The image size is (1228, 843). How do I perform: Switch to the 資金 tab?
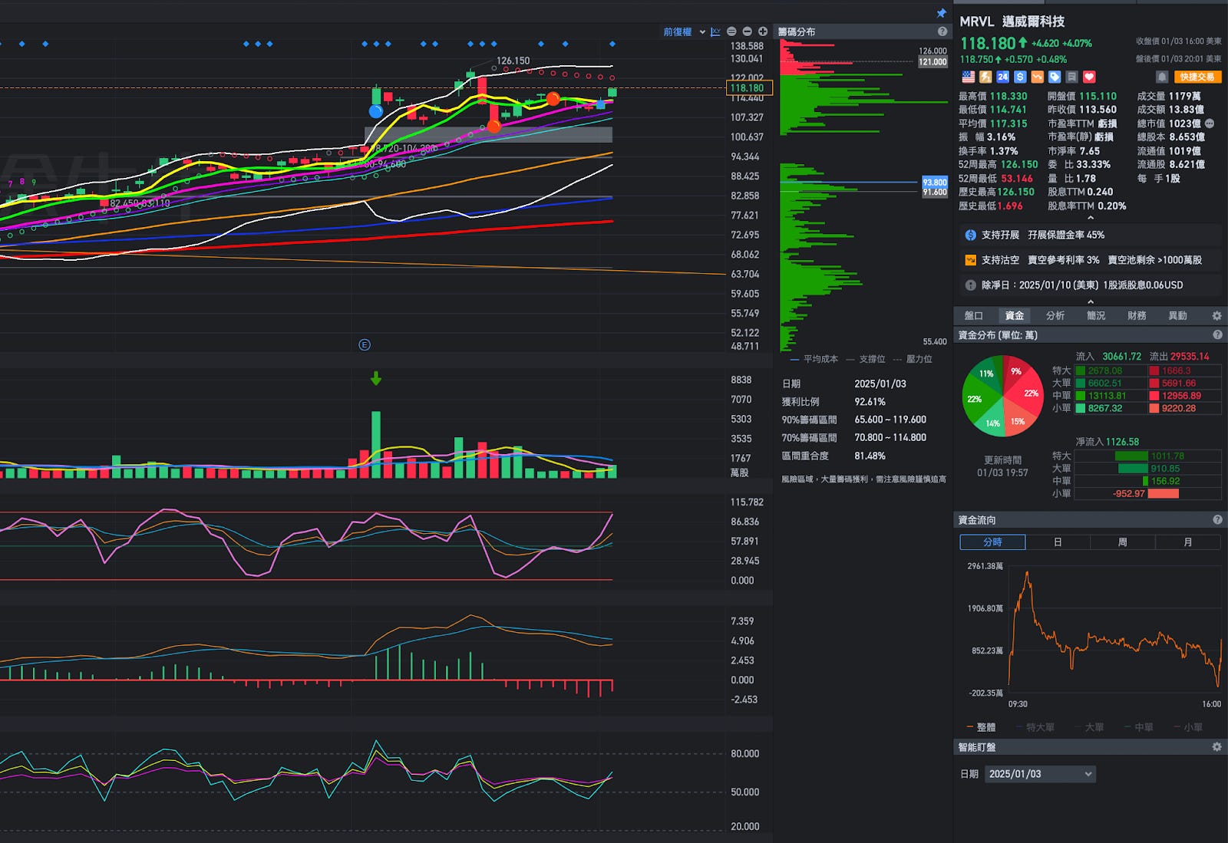[1015, 316]
